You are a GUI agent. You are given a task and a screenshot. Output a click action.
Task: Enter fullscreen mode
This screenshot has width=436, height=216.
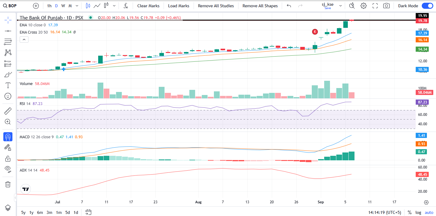(x=375, y=6)
